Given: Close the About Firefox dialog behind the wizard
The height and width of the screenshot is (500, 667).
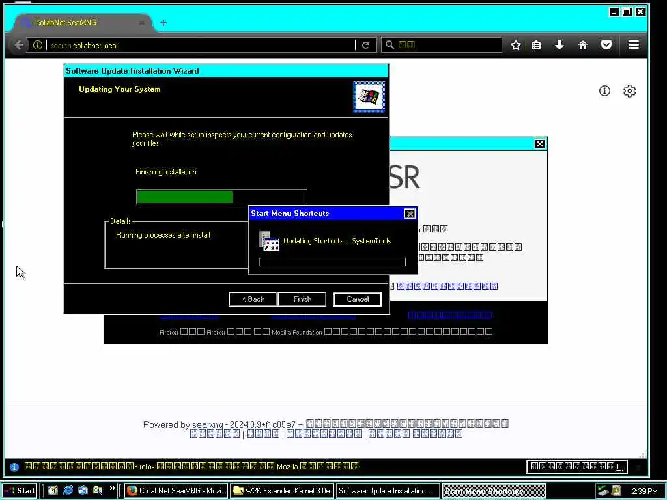Looking at the screenshot, I should pos(540,144).
